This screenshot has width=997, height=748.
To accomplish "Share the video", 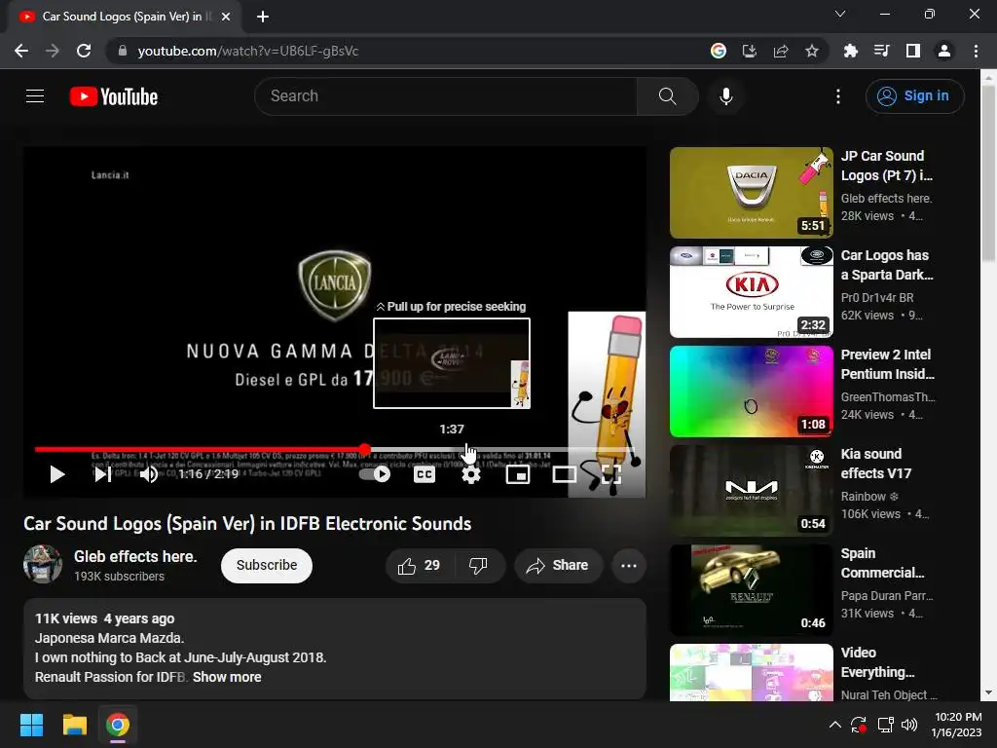I will tap(558, 566).
